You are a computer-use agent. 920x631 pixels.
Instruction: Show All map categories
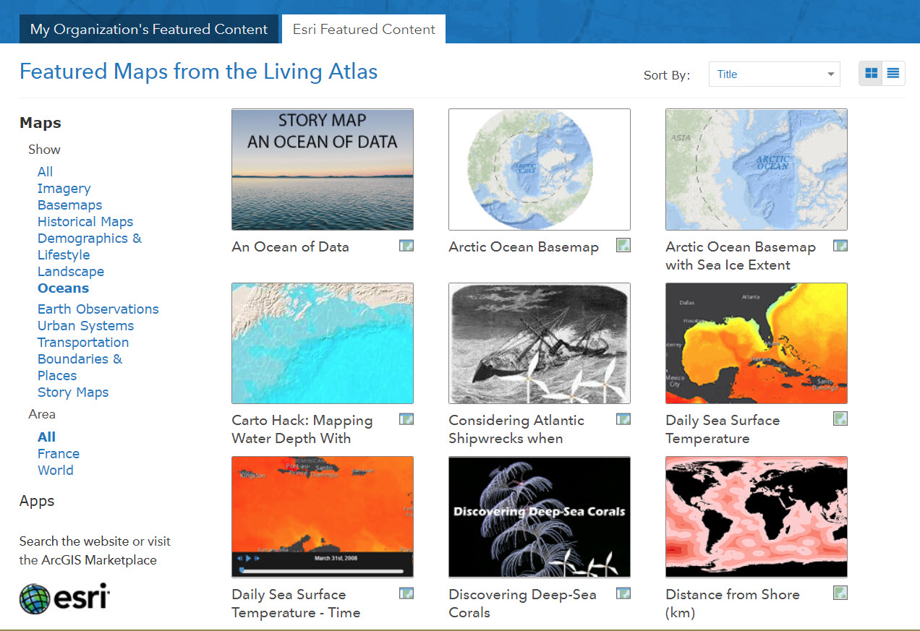[x=45, y=171]
